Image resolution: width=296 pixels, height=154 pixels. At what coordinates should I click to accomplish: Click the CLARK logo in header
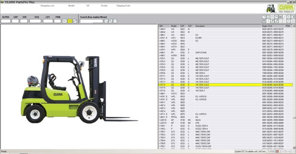point(286,7)
